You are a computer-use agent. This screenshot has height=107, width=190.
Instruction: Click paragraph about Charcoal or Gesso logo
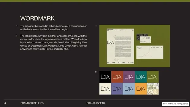tap(53, 43)
